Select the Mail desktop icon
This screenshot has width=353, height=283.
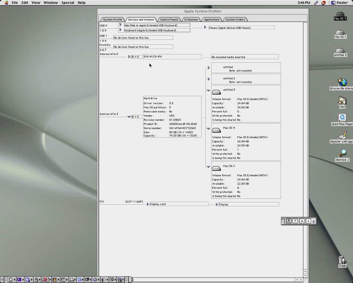(x=342, y=102)
